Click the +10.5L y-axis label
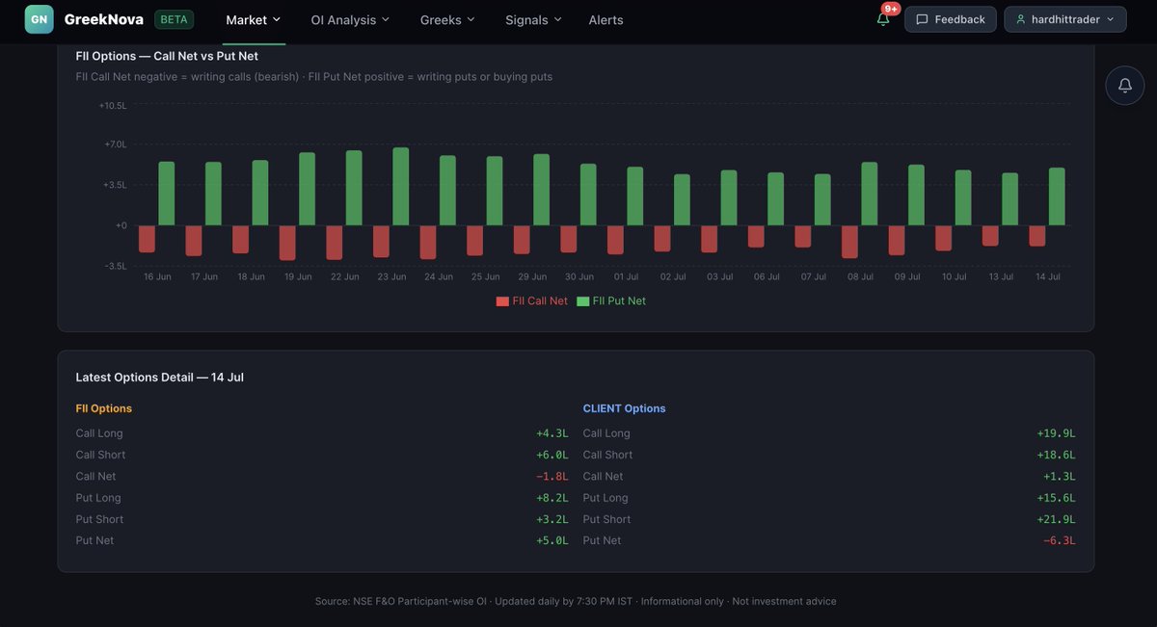Viewport: 1157px width, 627px height. click(113, 105)
